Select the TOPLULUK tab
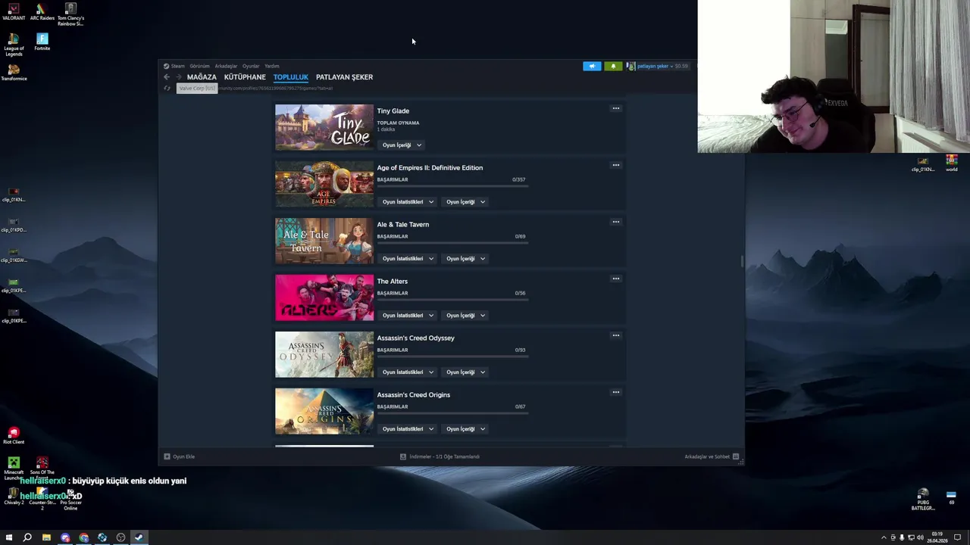The height and width of the screenshot is (545, 970). [291, 77]
